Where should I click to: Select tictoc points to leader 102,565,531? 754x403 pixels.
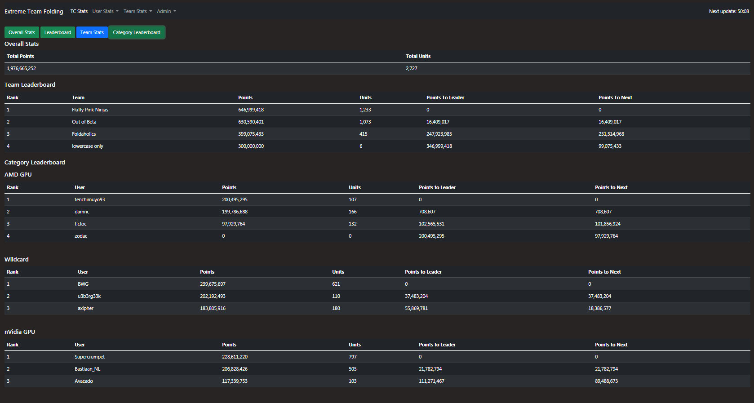431,224
